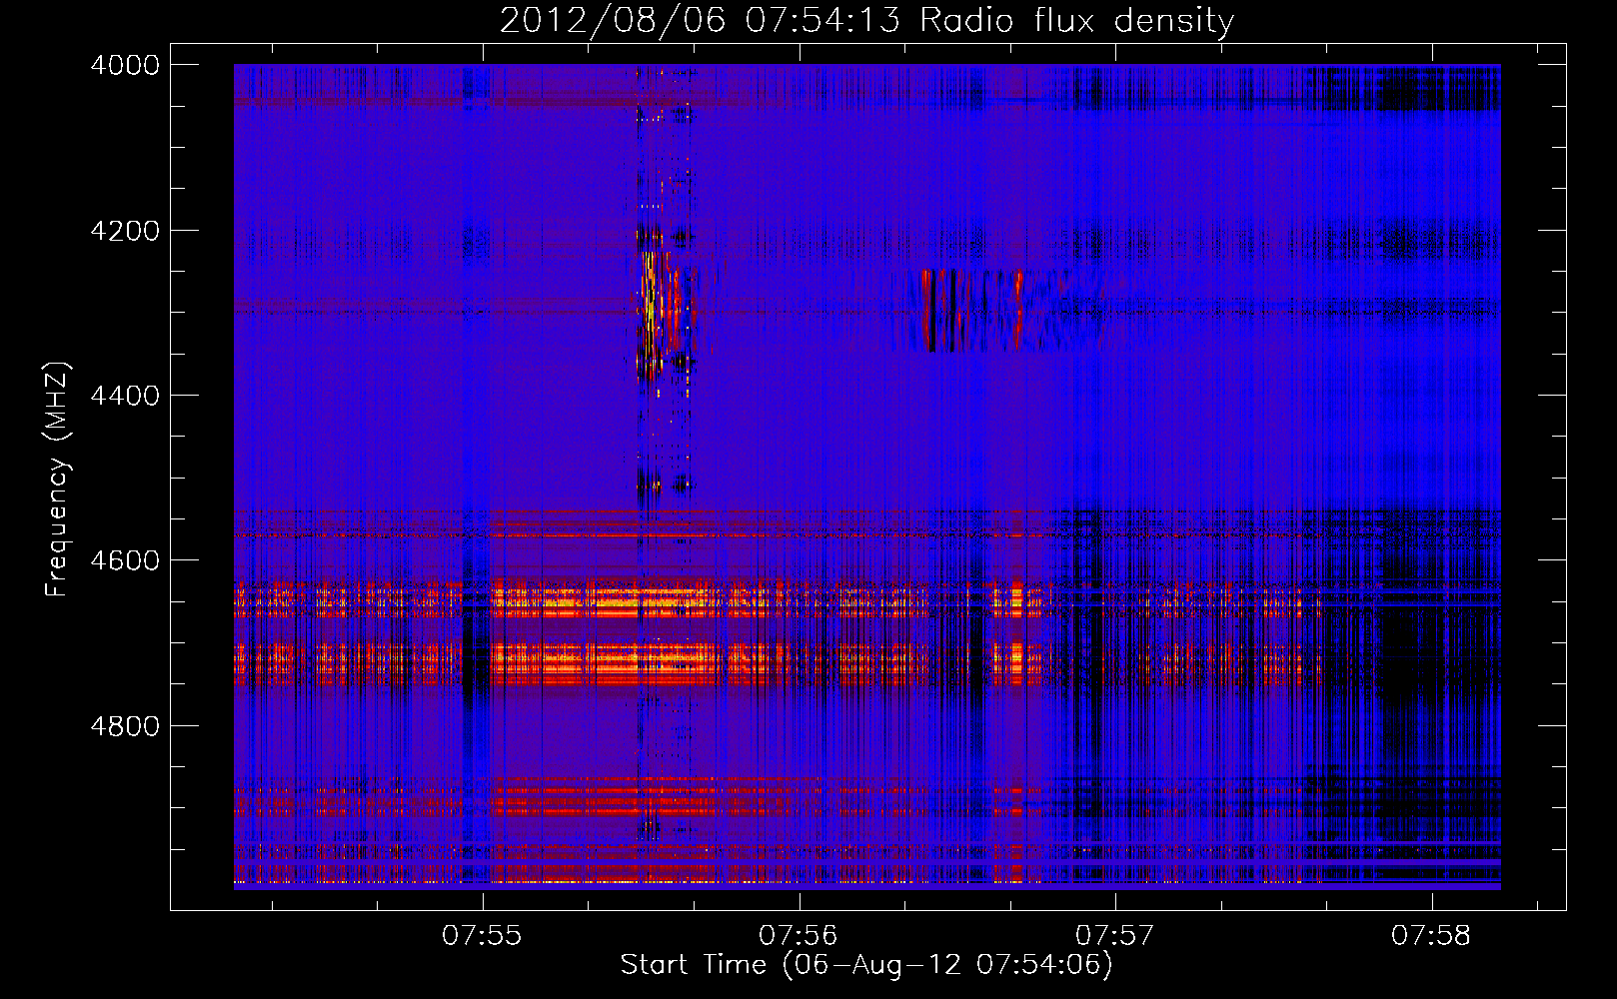Click the 4800 frequency axis label
This screenshot has height=999, width=1617.
click(125, 726)
